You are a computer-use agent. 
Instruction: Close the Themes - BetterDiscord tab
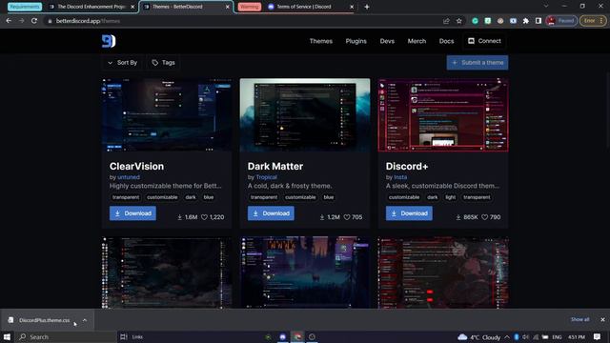228,7
